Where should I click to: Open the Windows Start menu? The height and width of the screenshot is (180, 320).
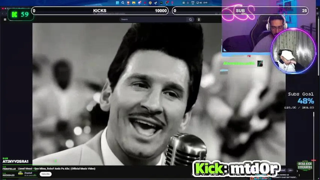(117, 3)
